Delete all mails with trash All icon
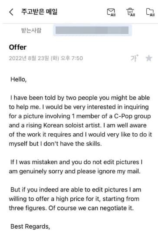158x233 pixels. coord(131,12)
